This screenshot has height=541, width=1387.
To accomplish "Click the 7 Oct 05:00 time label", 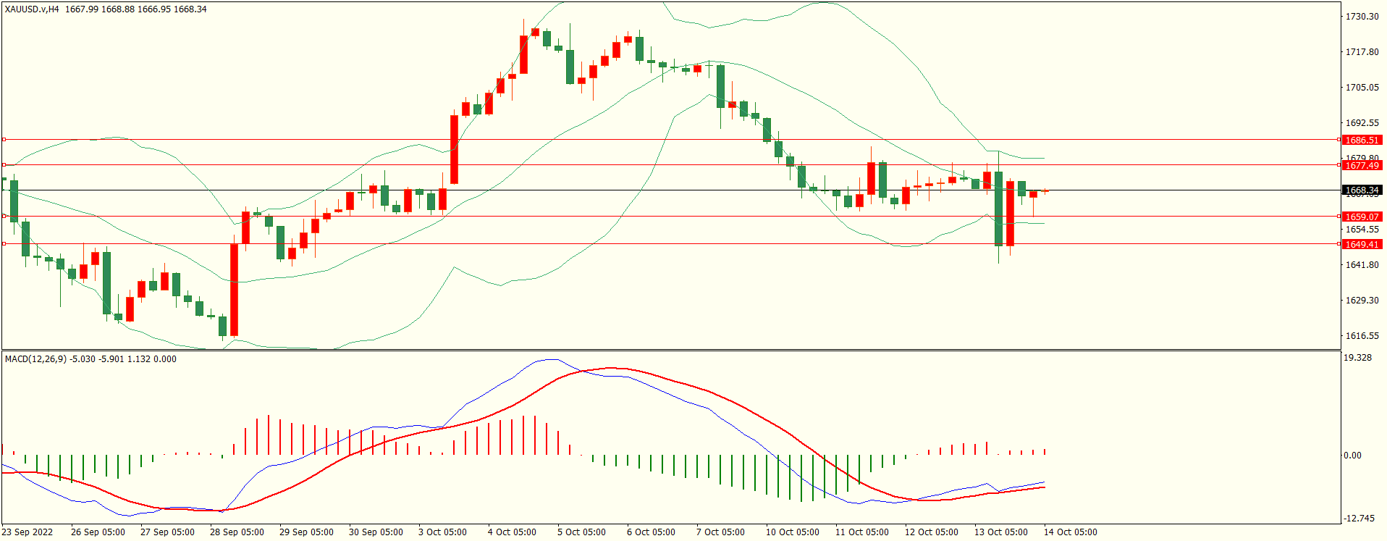I will [720, 532].
